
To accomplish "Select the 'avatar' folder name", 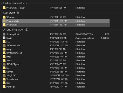I will [9, 61].
